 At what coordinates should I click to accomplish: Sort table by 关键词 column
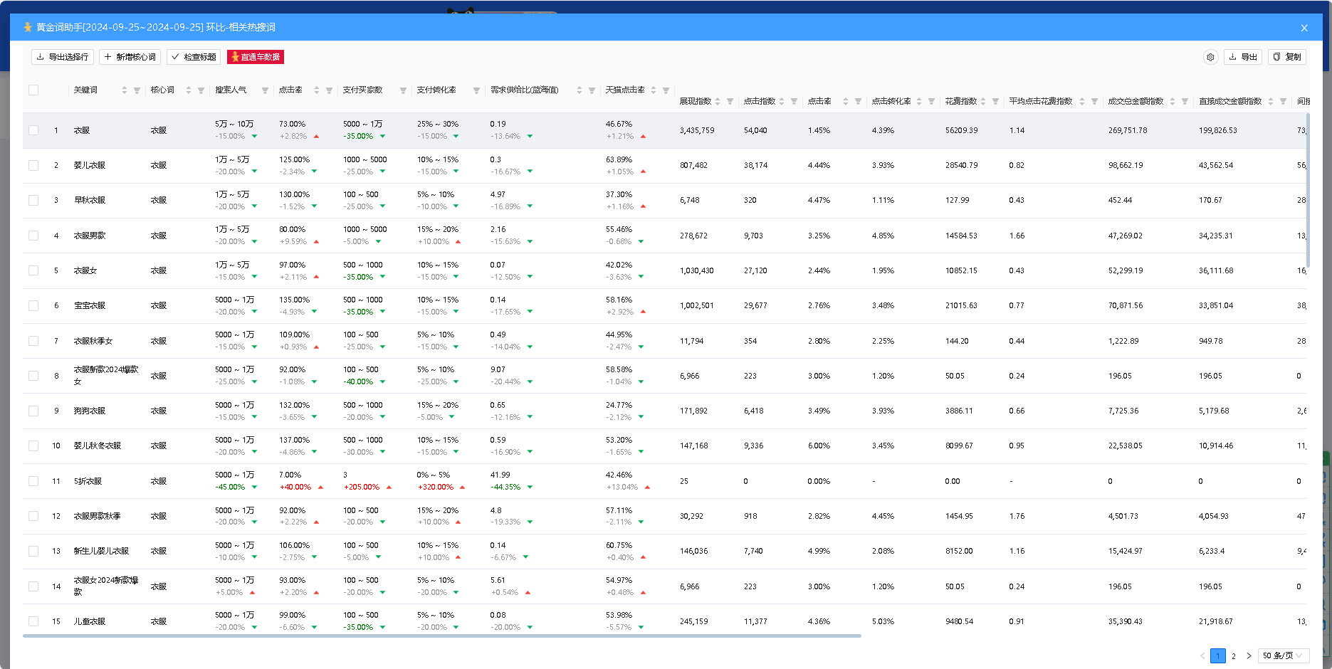point(125,90)
